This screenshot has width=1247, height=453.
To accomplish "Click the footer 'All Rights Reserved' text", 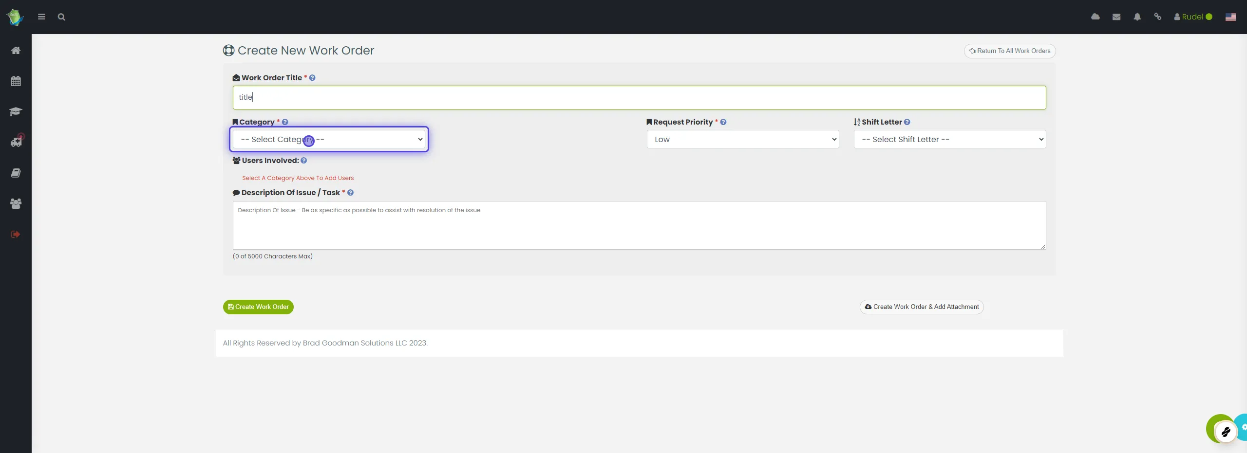I will pyautogui.click(x=325, y=343).
